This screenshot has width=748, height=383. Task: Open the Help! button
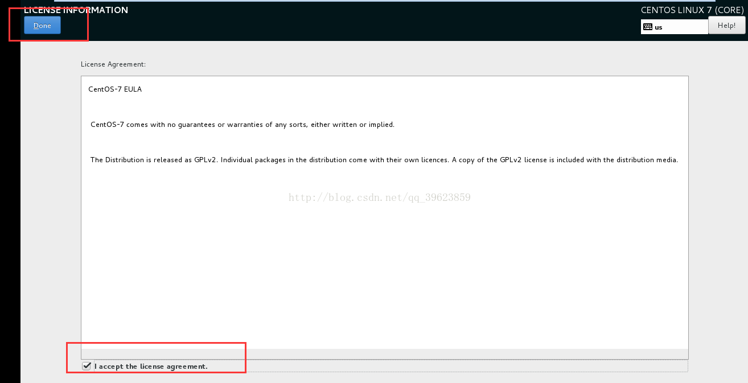[726, 26]
